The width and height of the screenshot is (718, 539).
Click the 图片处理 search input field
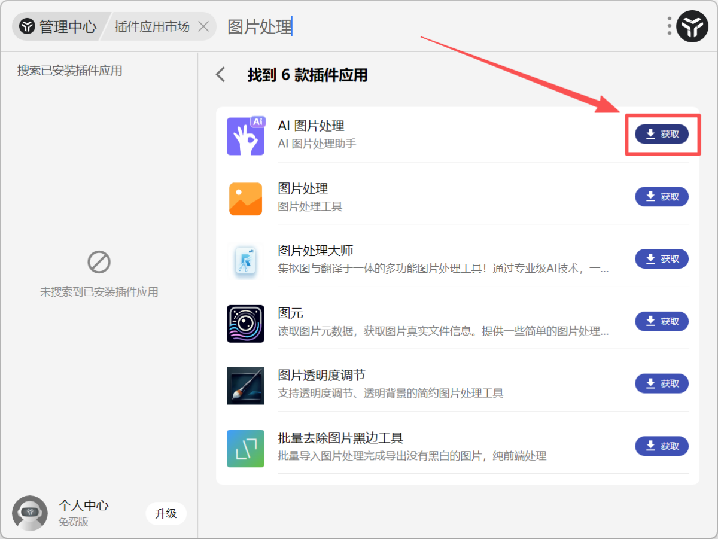click(258, 26)
